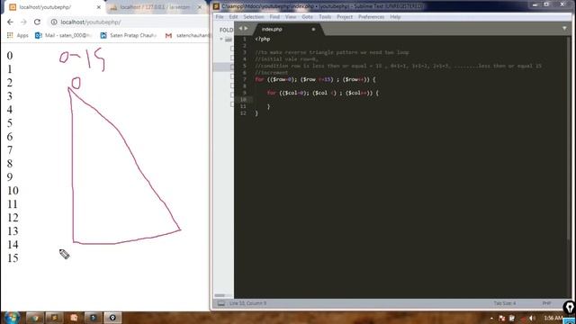Open the orange XAMPP taskbar icon
576x324 pixels.
click(74, 318)
